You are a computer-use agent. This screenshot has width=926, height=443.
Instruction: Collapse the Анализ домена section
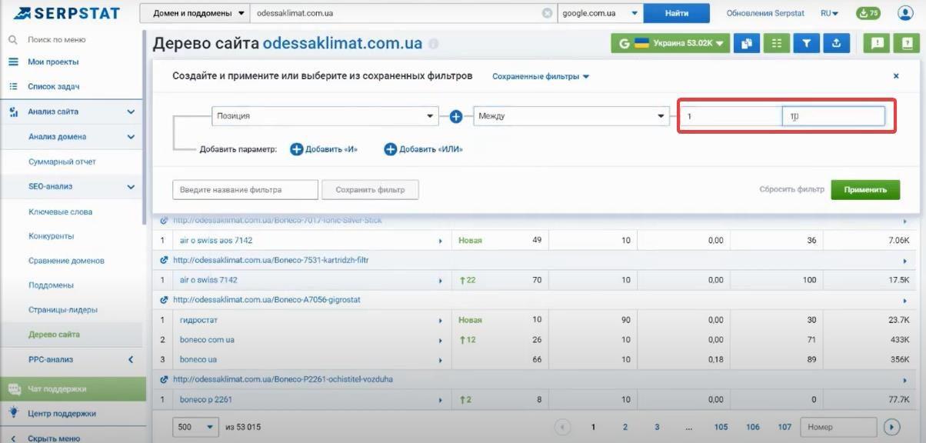[131, 136]
